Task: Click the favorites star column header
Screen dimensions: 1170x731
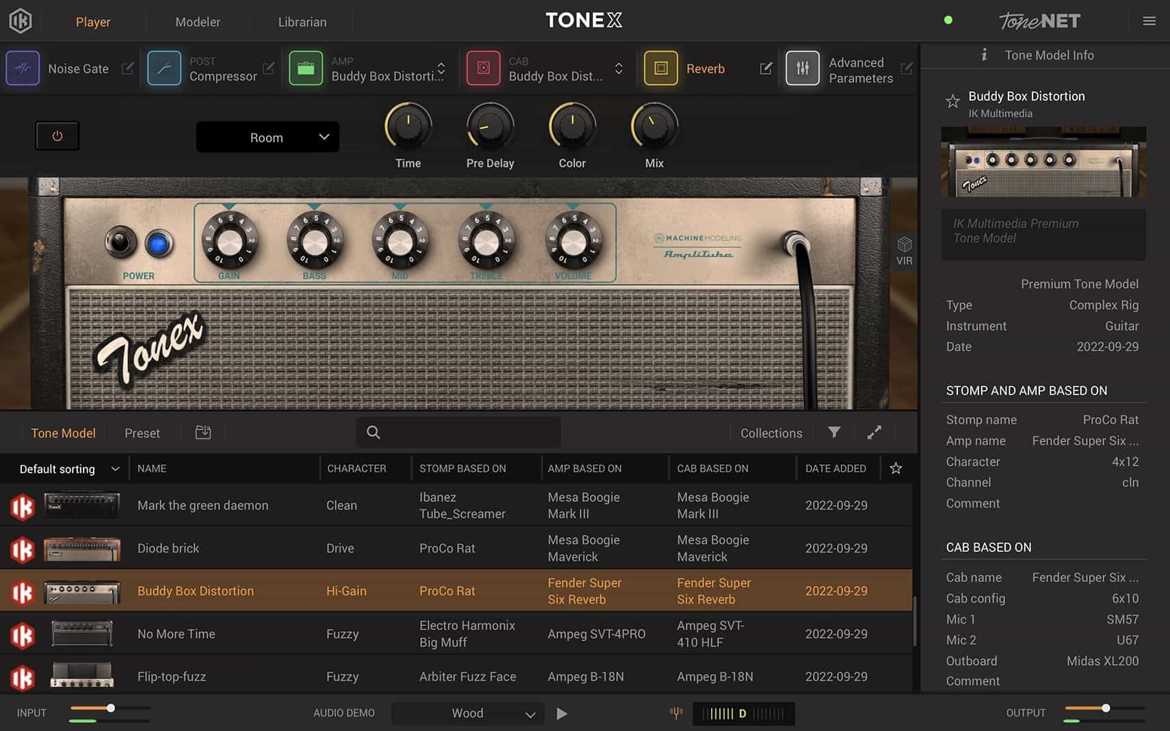Action: (896, 468)
